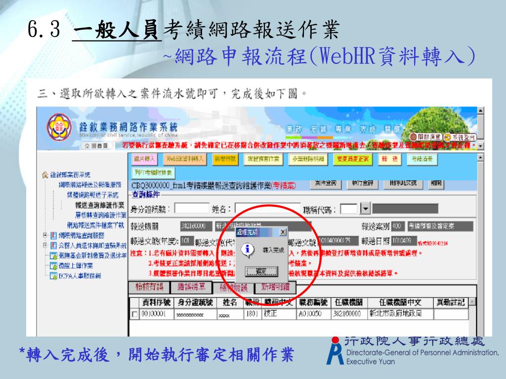This screenshot has width=506, height=379.
Task: Click the 資料序號 column header
Action: (x=156, y=303)
